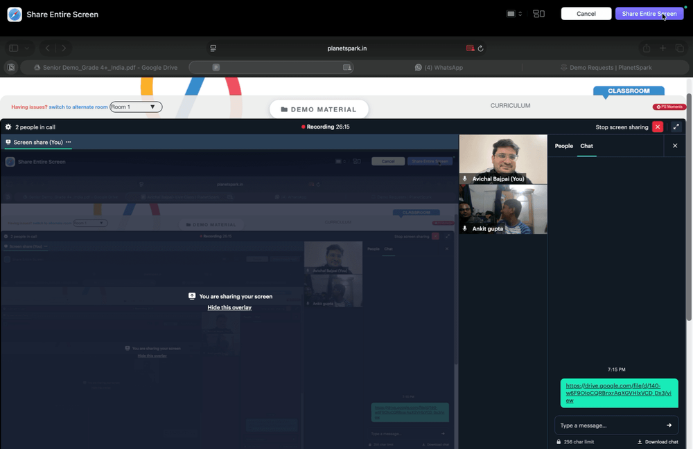Click the Safari share icon
The height and width of the screenshot is (449, 693).
(647, 48)
